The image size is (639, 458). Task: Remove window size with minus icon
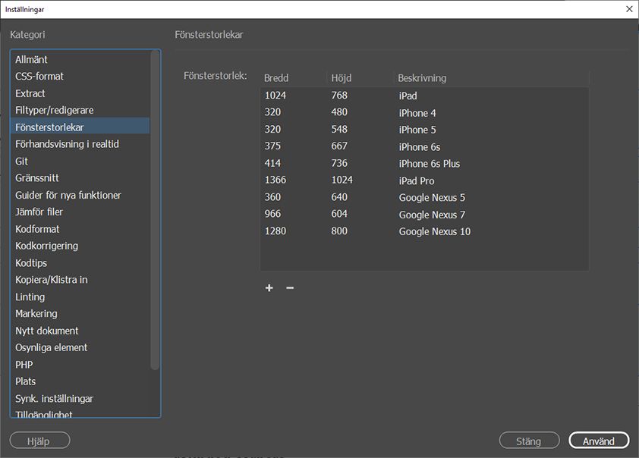[290, 288]
